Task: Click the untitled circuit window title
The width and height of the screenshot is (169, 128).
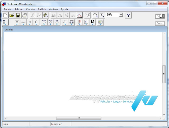Action: click(9, 30)
